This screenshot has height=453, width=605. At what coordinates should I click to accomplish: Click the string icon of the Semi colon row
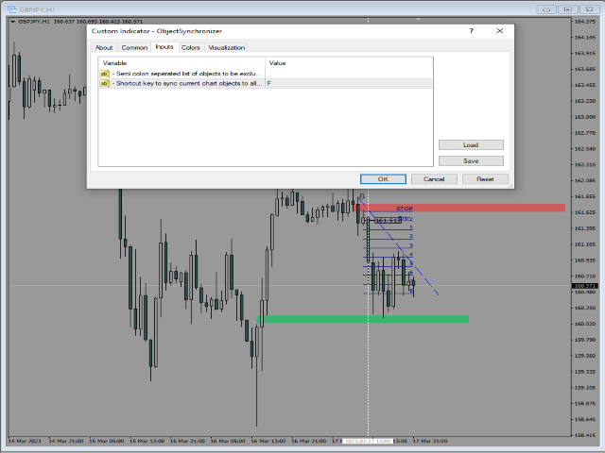(x=105, y=74)
